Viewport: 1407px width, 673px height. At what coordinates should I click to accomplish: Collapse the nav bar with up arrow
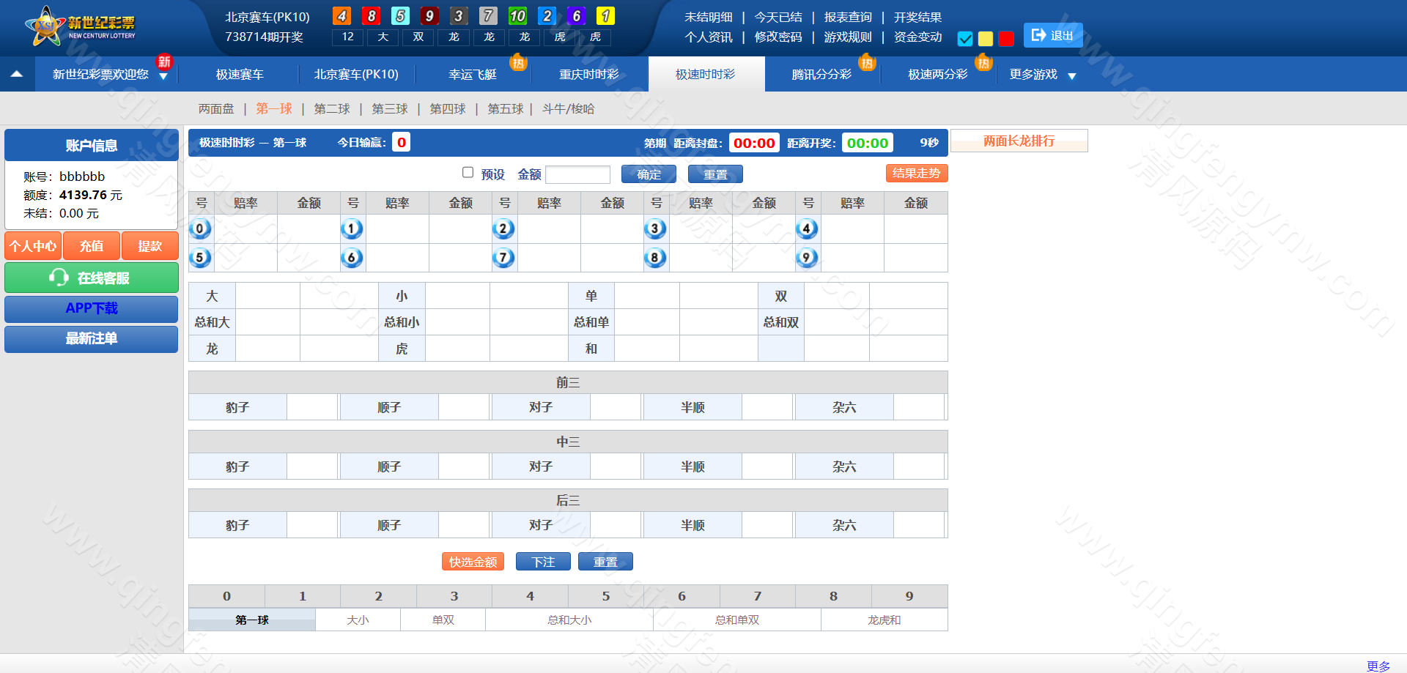(17, 74)
